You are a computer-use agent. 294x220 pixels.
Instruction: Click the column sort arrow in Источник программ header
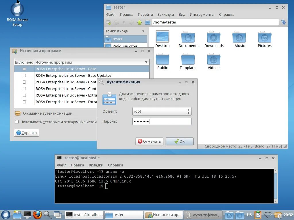tap(146, 62)
